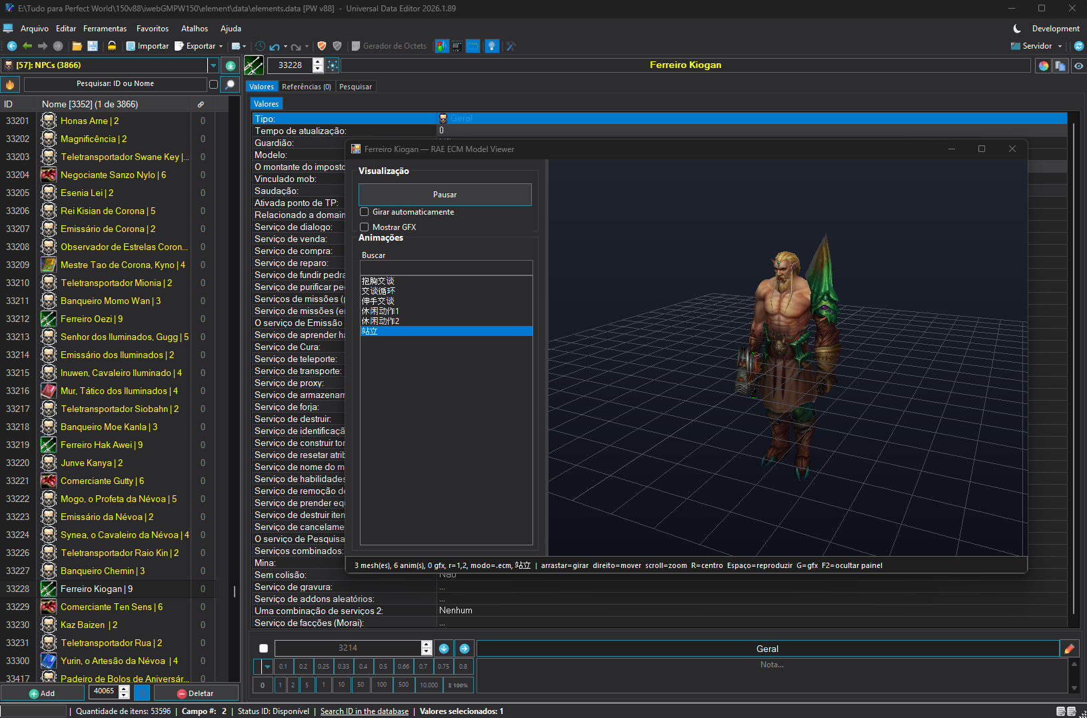Switch to the Pesquisar tab
1087x718 pixels.
355,87
